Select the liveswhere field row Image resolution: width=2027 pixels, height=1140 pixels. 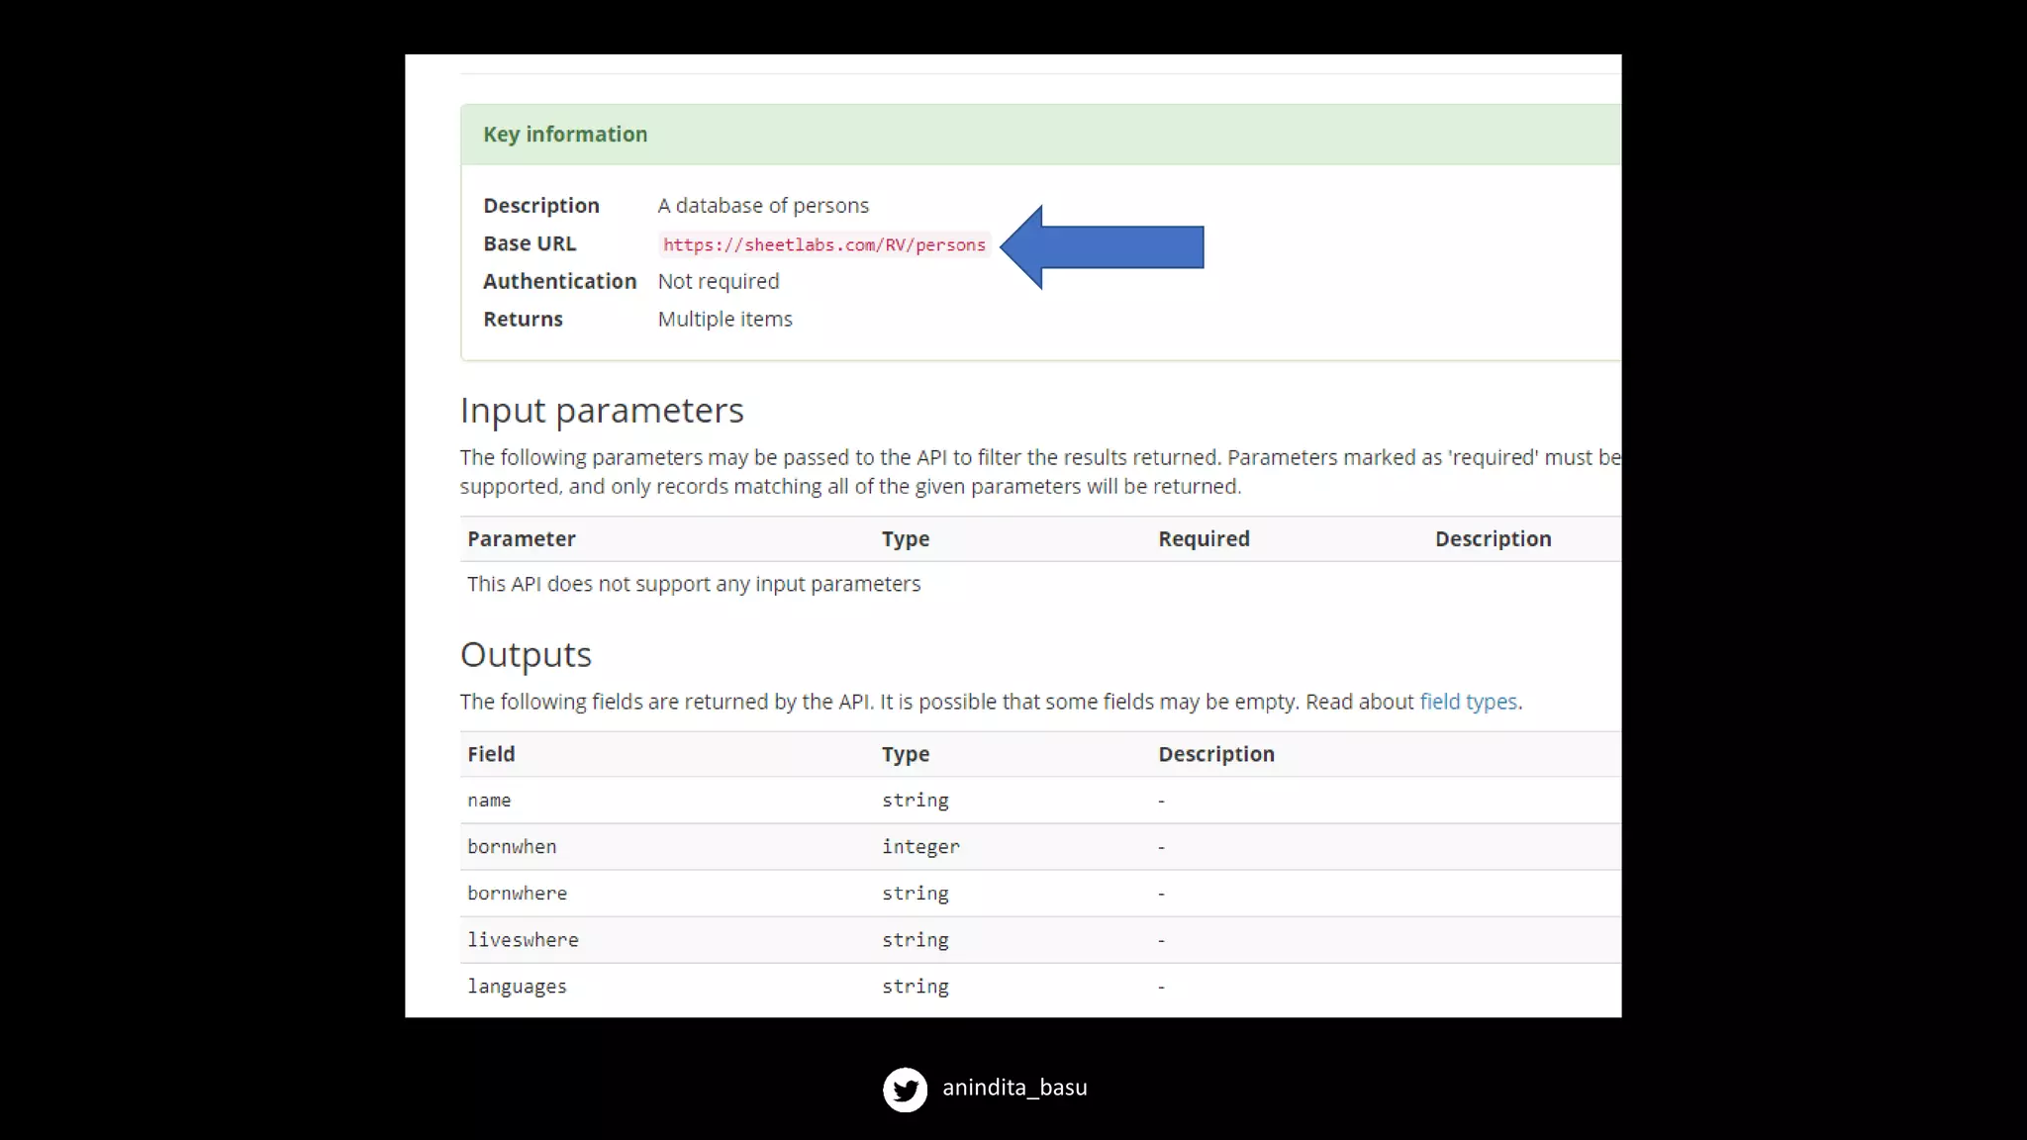(523, 939)
